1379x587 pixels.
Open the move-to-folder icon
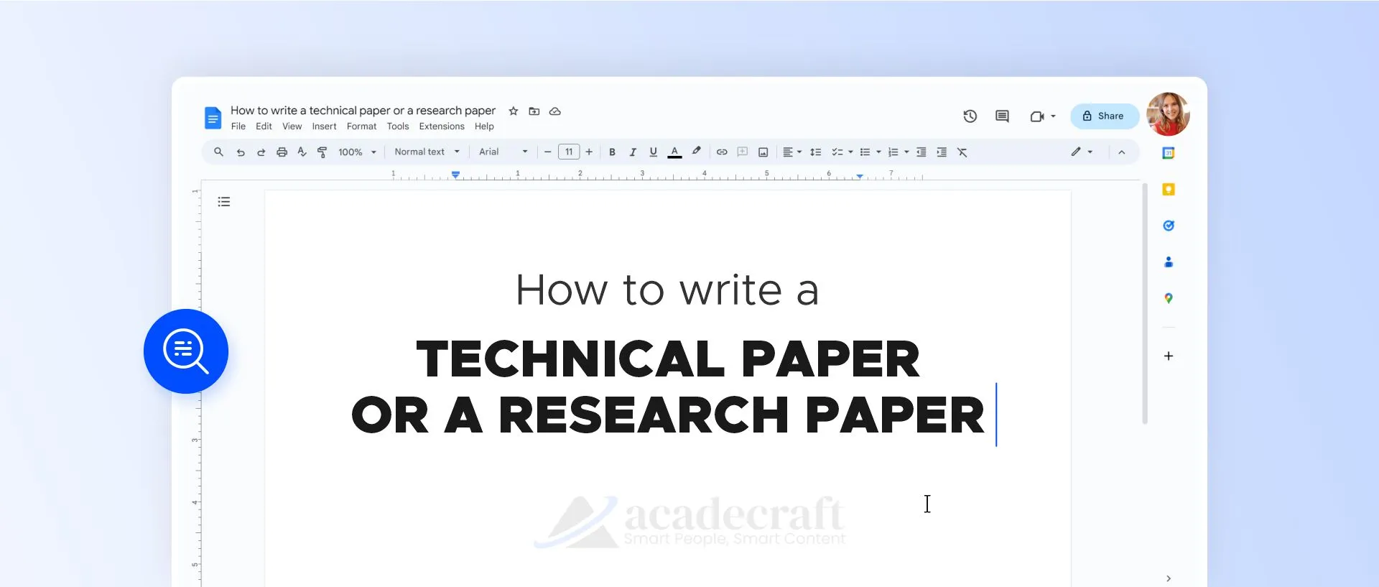click(x=534, y=111)
